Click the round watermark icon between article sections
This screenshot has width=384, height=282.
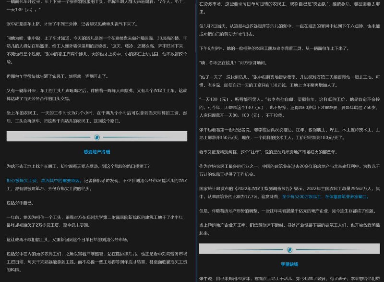click(x=96, y=136)
